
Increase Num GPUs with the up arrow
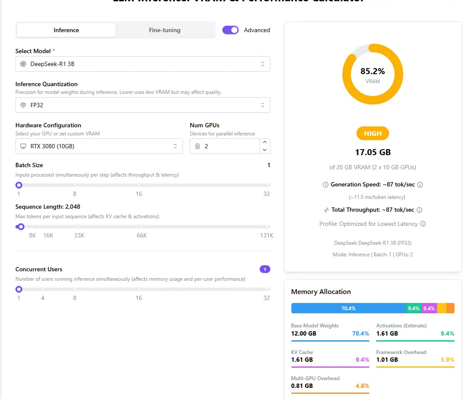click(x=265, y=142)
